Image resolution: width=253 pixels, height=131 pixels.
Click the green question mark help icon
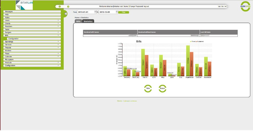(x=68, y=6)
